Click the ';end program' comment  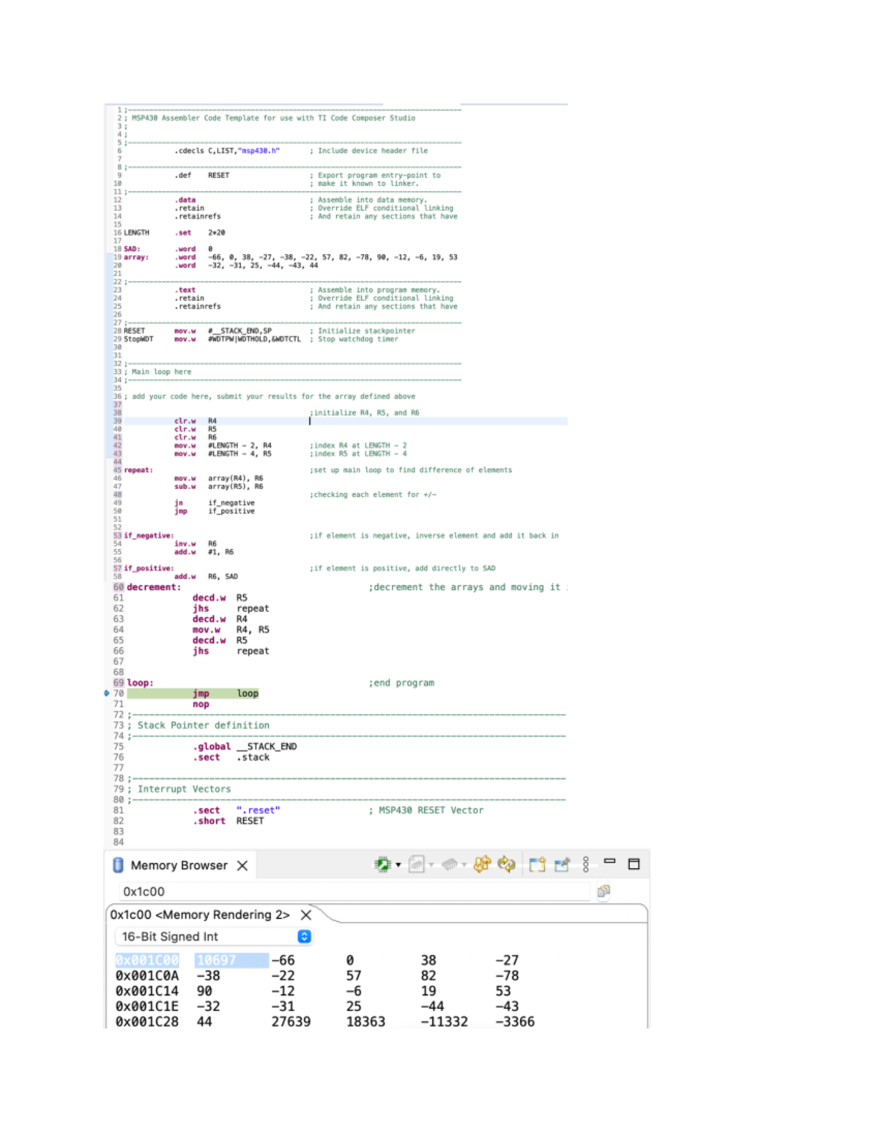click(x=401, y=683)
